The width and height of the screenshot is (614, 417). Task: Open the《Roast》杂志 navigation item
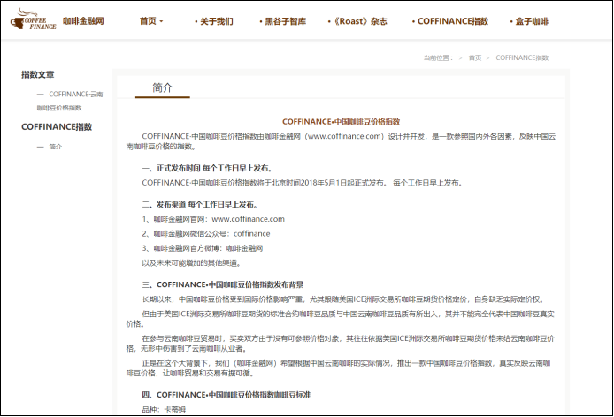[x=357, y=20]
